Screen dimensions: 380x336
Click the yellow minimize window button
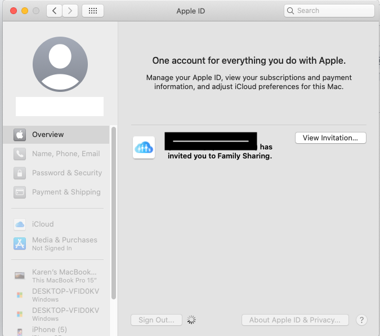pos(25,11)
